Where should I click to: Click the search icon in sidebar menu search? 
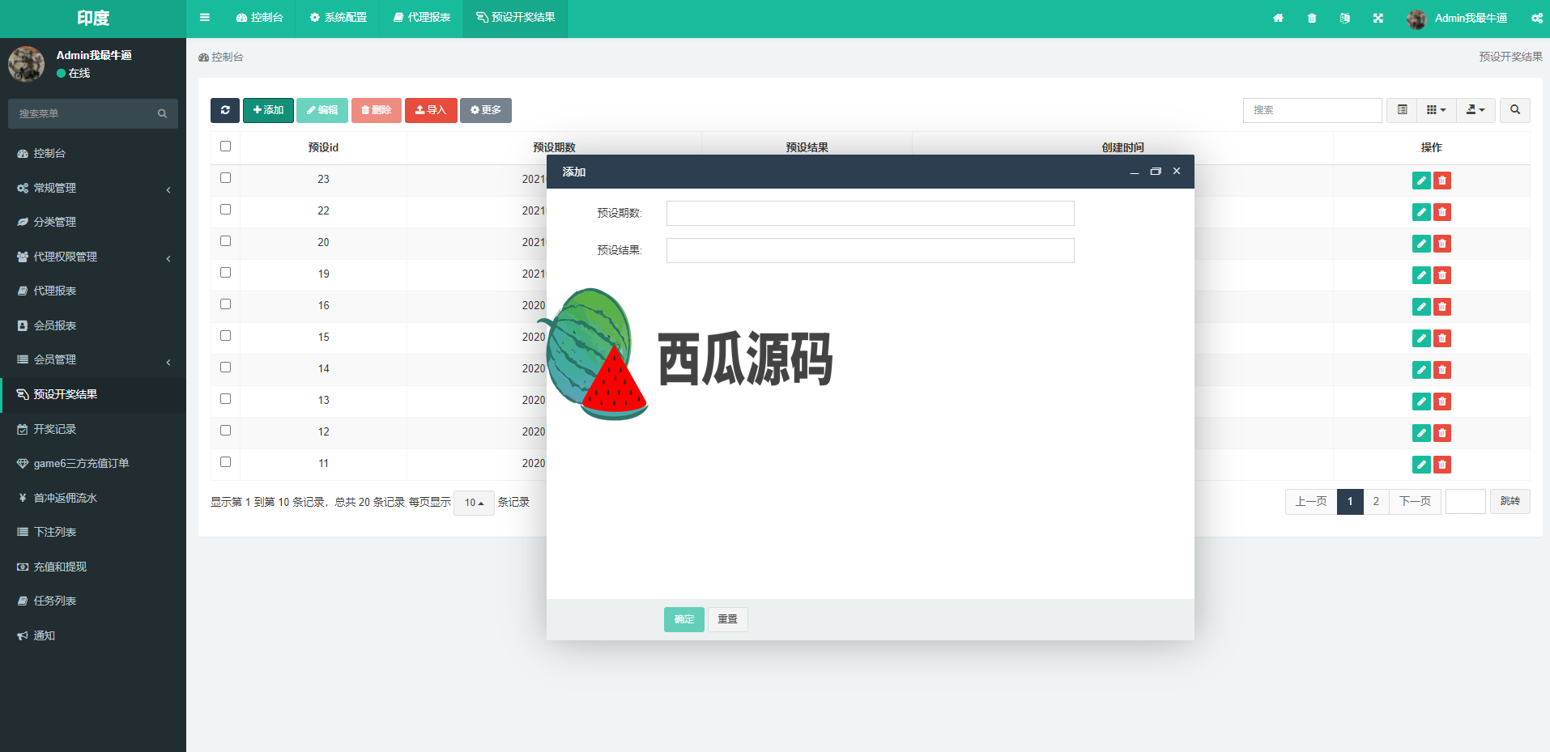[162, 114]
